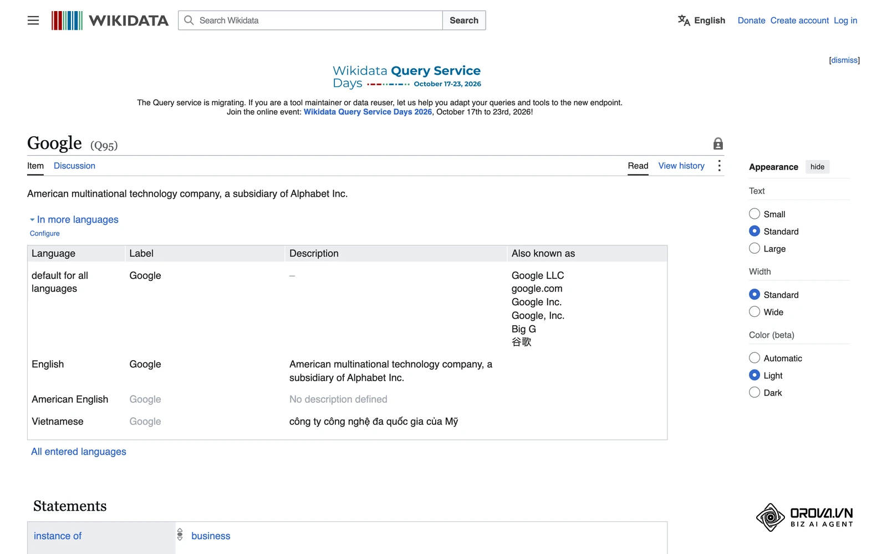This screenshot has height=554, width=887.
Task: Click the Donate link
Action: [x=751, y=20]
